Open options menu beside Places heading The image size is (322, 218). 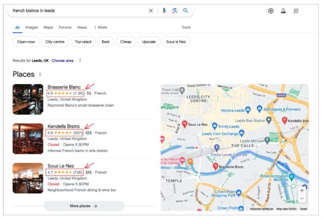click(40, 74)
